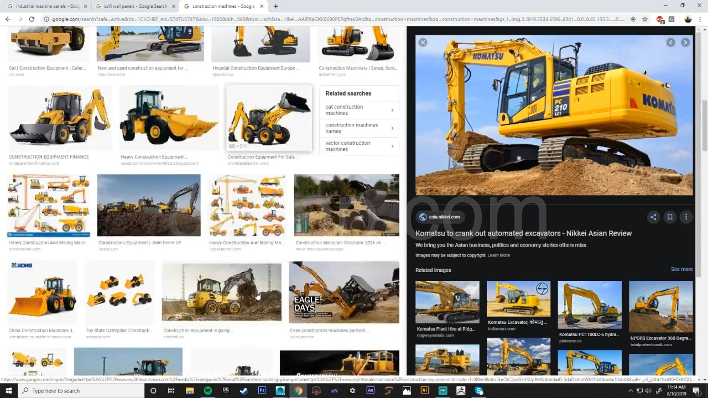Open Task View on the taskbar
The width and height of the screenshot is (708, 398).
coord(171,391)
